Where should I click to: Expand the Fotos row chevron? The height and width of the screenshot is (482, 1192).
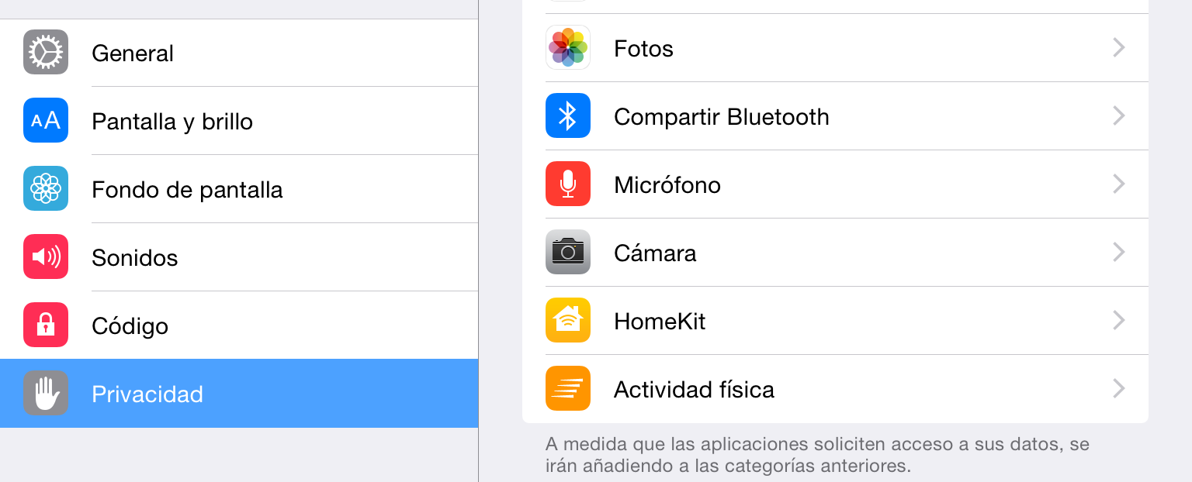[x=1118, y=48]
